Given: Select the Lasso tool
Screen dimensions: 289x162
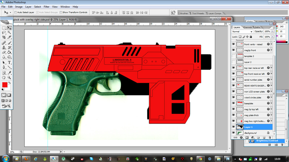Looking at the screenshot, I should (4, 33).
